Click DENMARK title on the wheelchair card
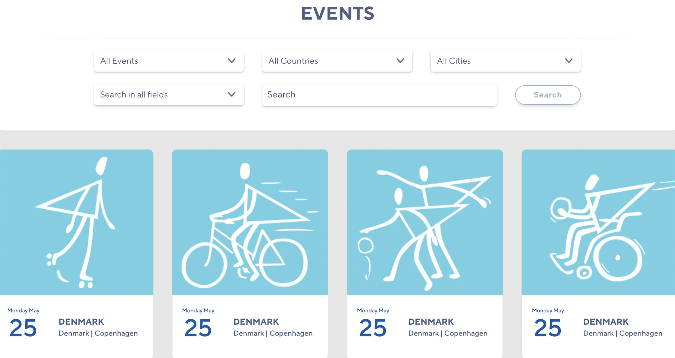The width and height of the screenshot is (675, 358). pyautogui.click(x=606, y=322)
